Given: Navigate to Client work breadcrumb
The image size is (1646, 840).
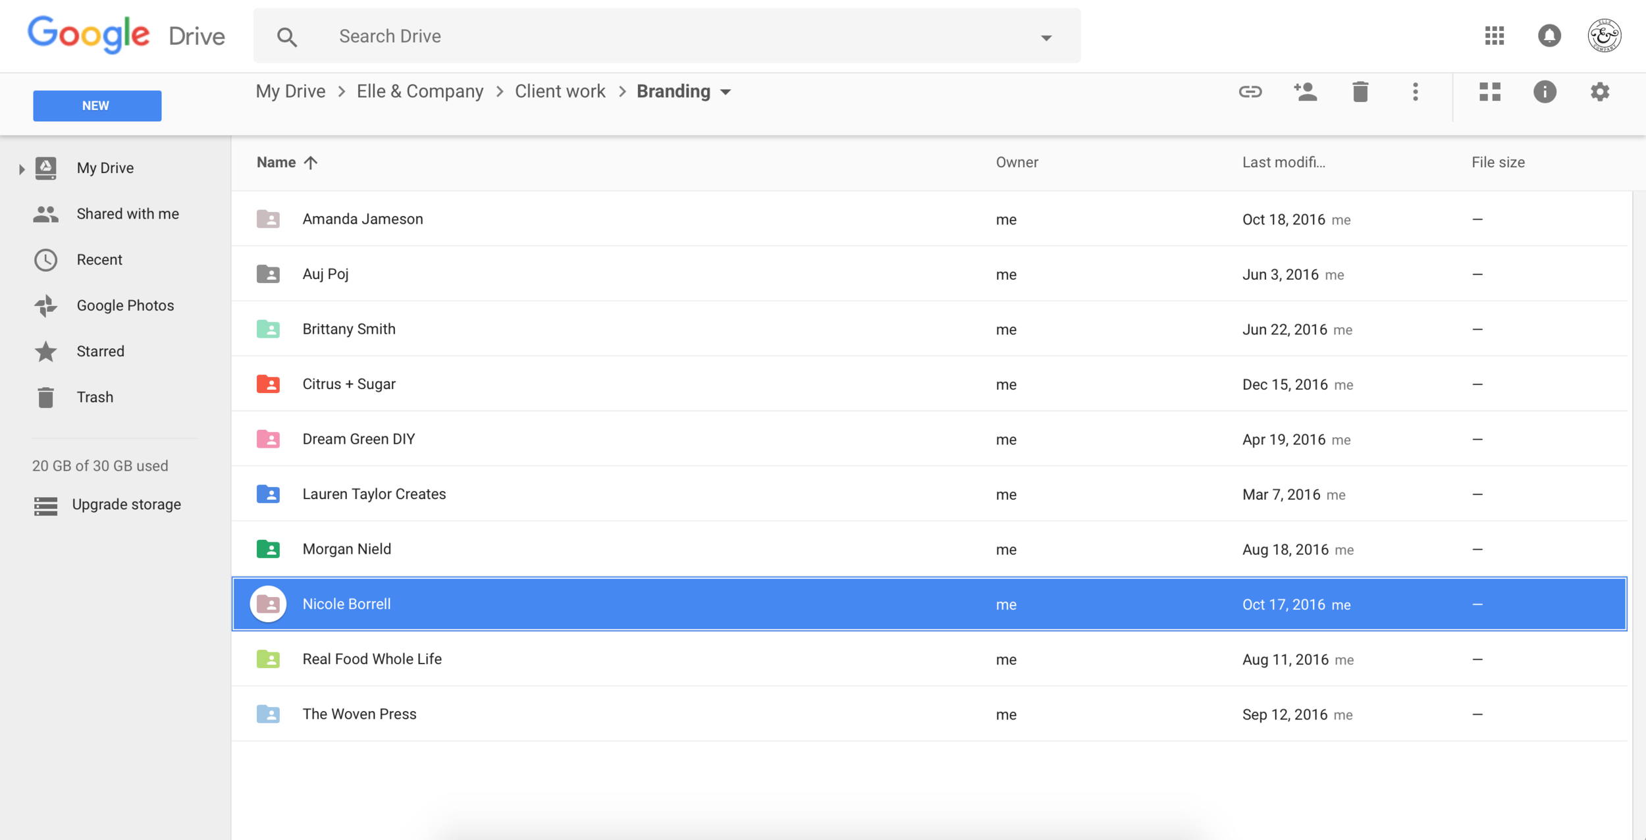Looking at the screenshot, I should tap(560, 91).
